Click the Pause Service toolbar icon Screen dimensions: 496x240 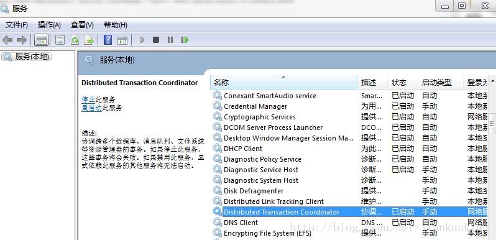click(x=170, y=40)
